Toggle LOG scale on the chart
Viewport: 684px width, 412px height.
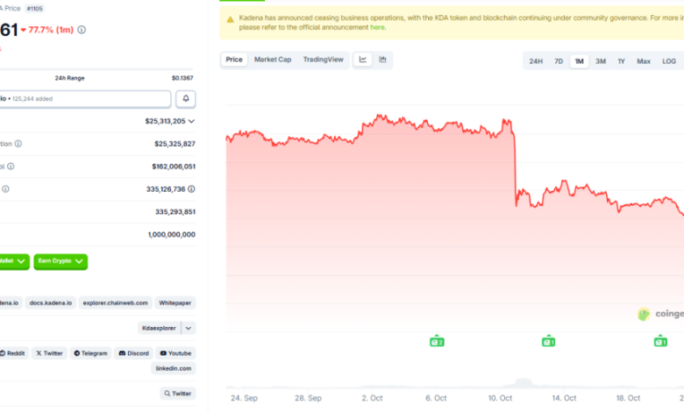click(x=668, y=61)
